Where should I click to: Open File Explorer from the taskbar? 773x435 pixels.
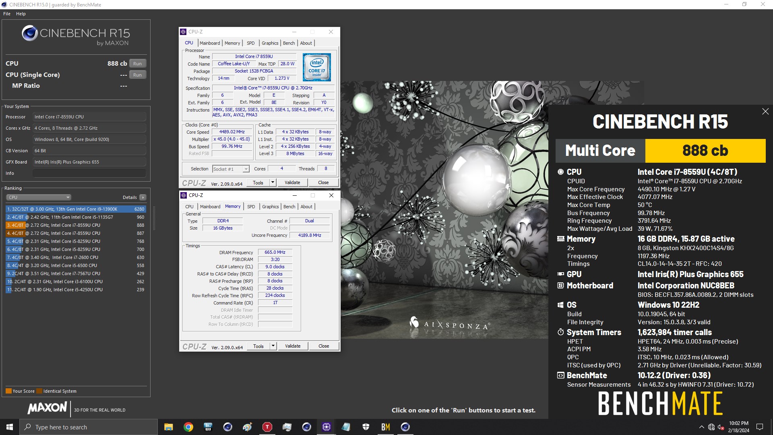click(x=168, y=427)
